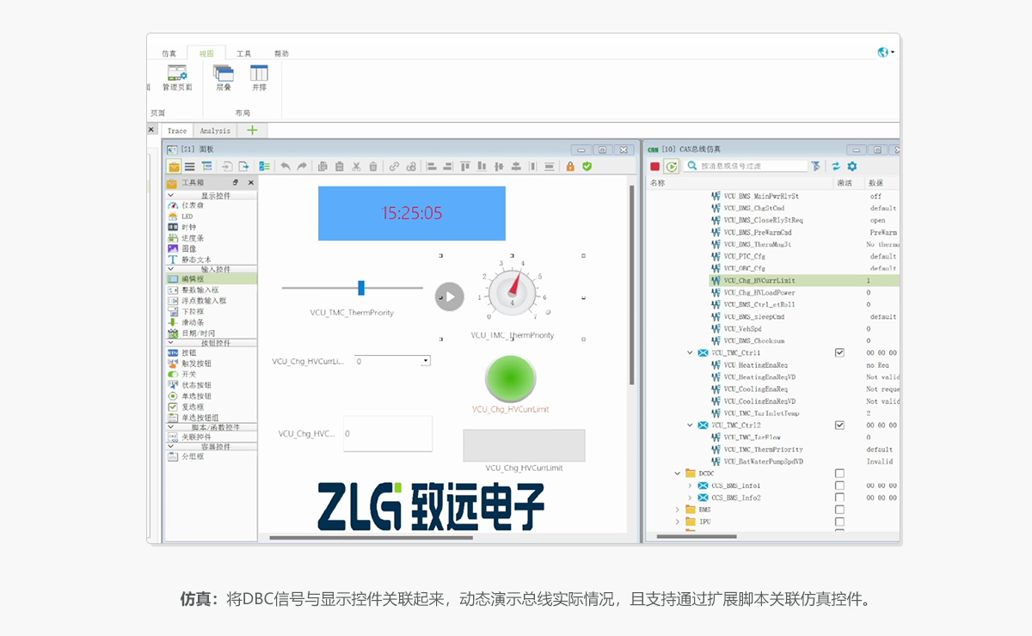Switch to the 仿真 ribbon tab
The image size is (1032, 636).
169,53
